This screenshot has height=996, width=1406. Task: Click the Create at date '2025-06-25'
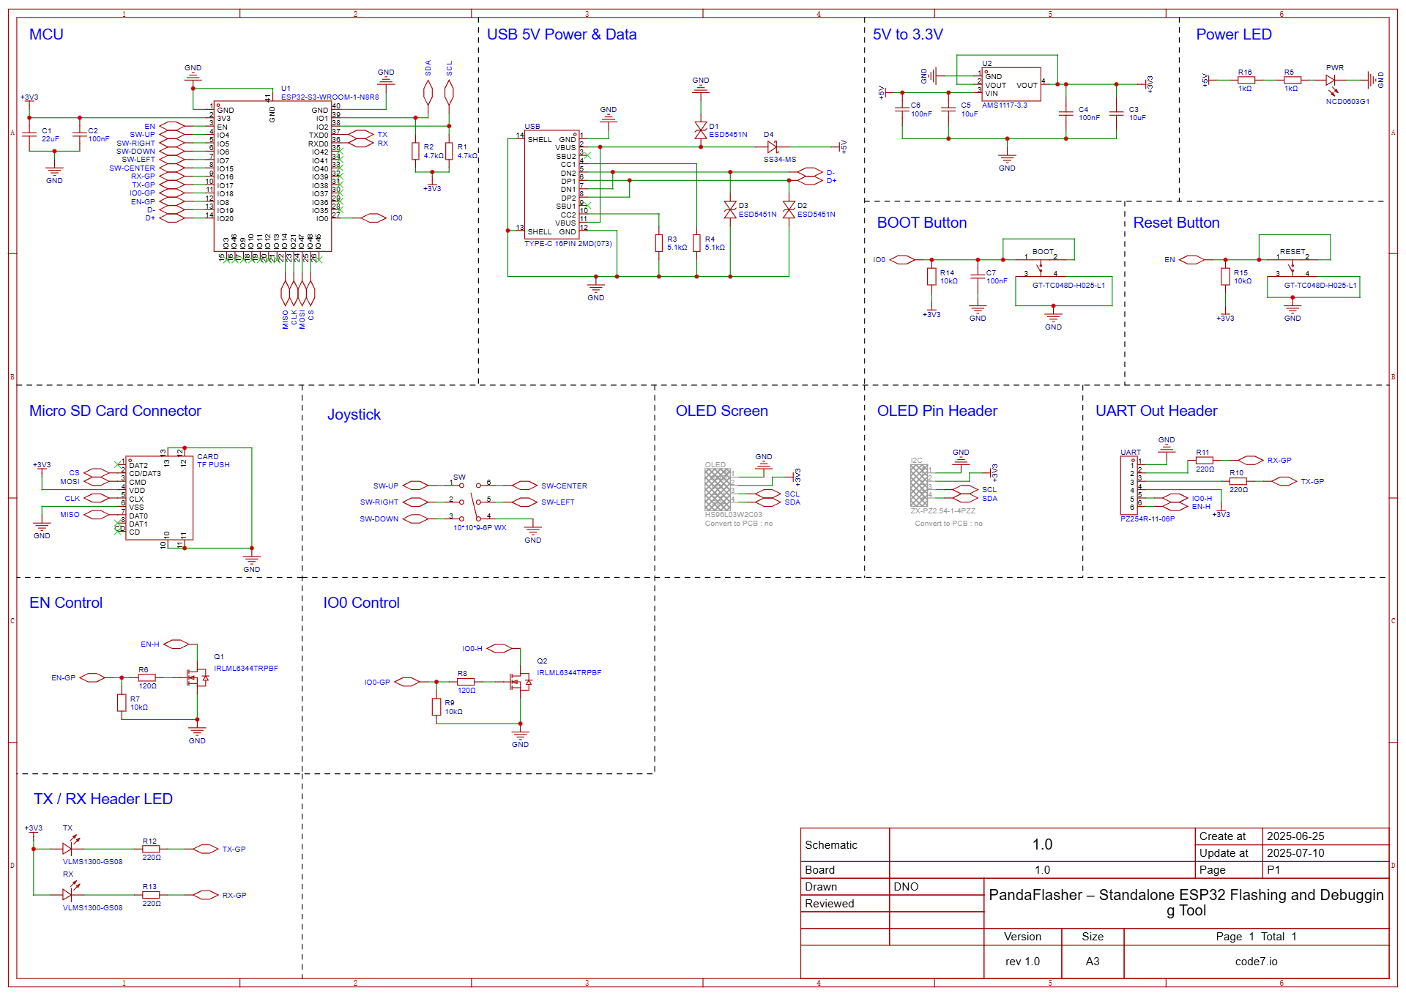pos(1295,836)
